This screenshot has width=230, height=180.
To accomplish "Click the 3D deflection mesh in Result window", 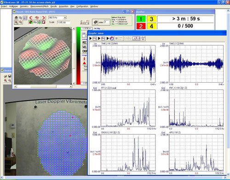I will pos(45,56).
